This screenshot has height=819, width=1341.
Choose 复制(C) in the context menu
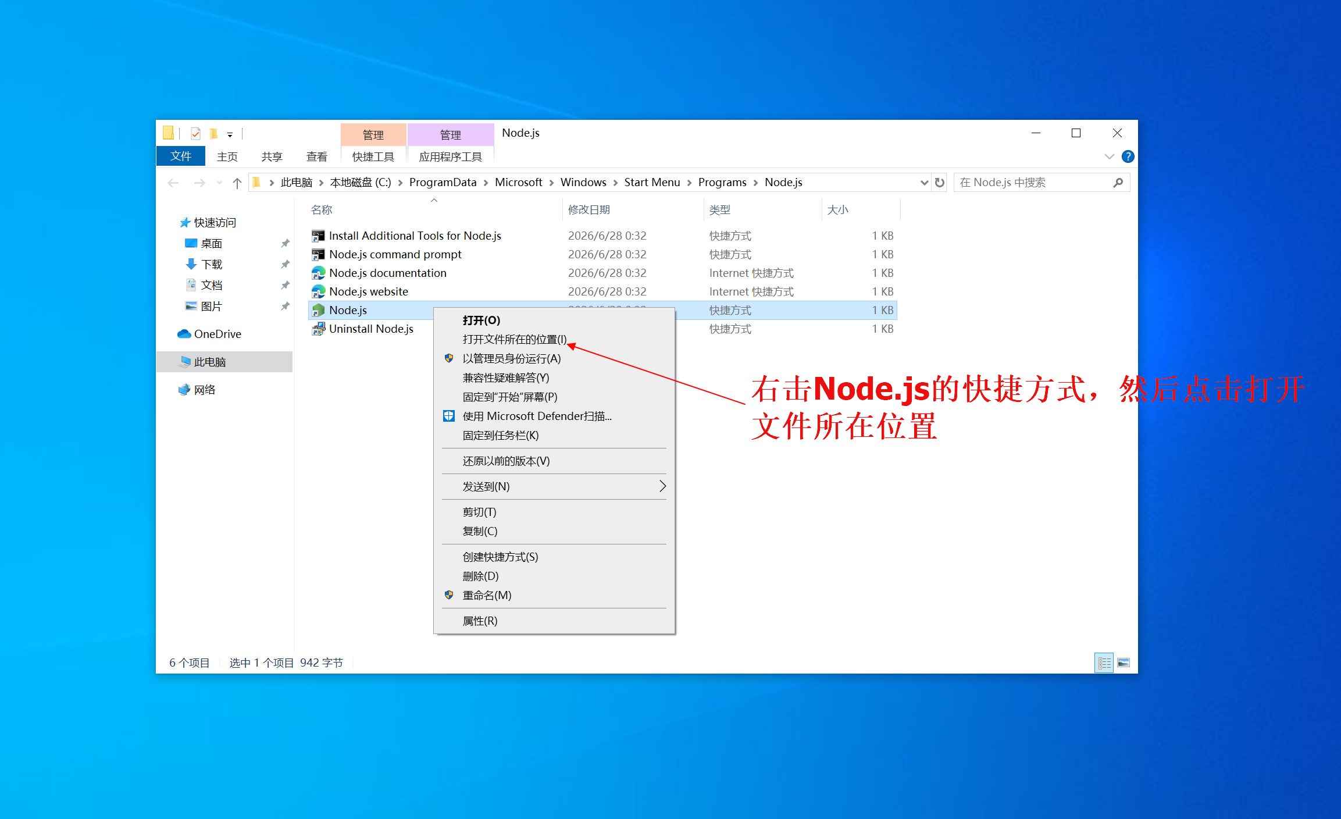click(554, 531)
